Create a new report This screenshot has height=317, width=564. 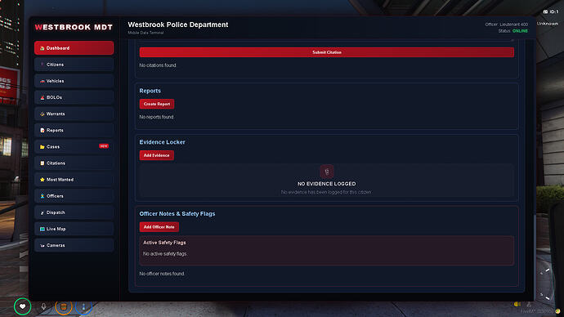tap(157, 104)
